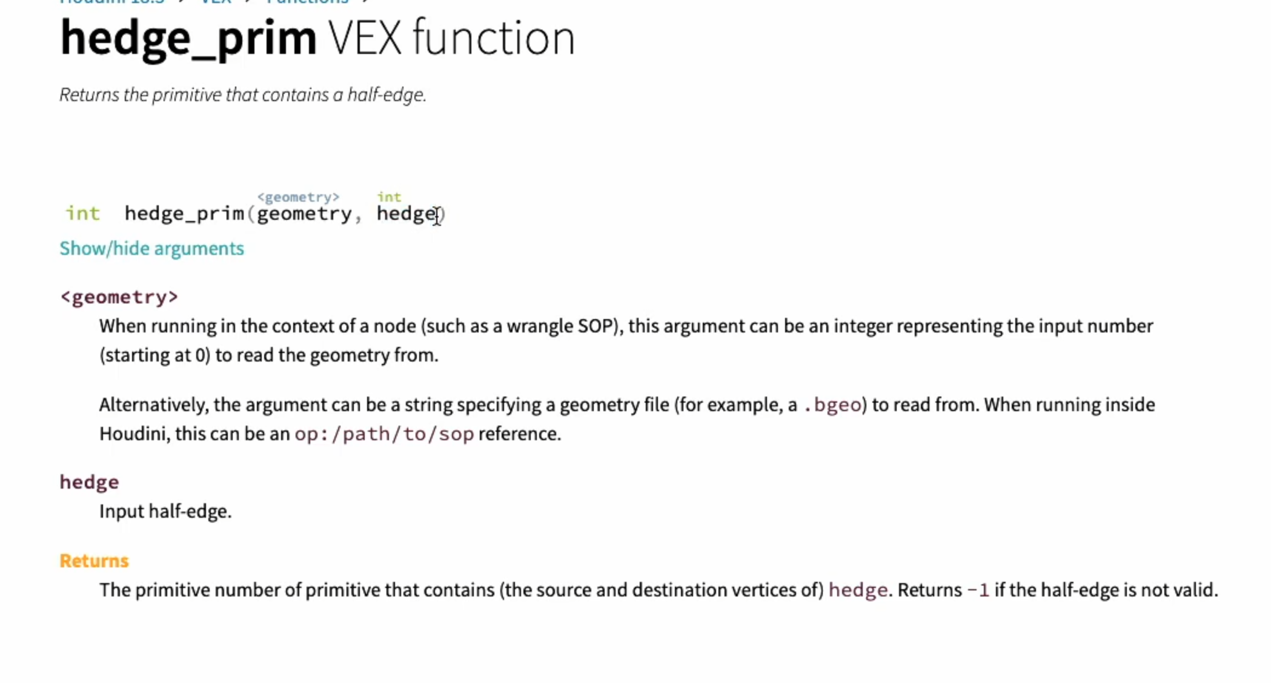Image resolution: width=1271 pixels, height=683 pixels.
Task: Click the -1 return value code
Action: tap(978, 590)
